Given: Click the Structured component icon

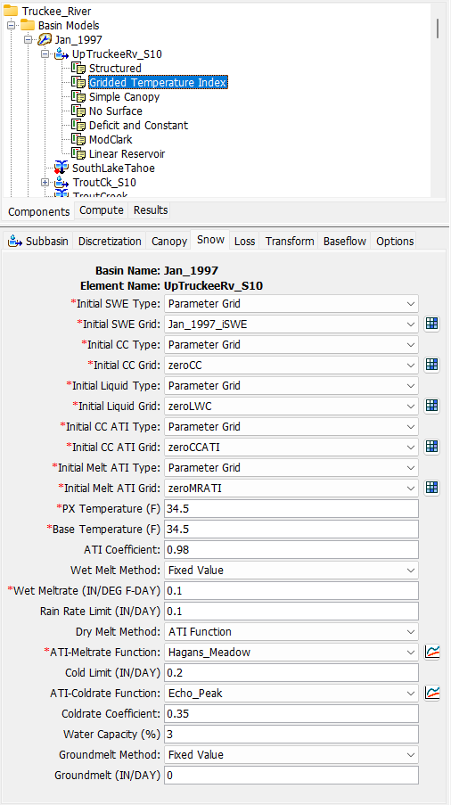Looking at the screenshot, I should point(78,69).
